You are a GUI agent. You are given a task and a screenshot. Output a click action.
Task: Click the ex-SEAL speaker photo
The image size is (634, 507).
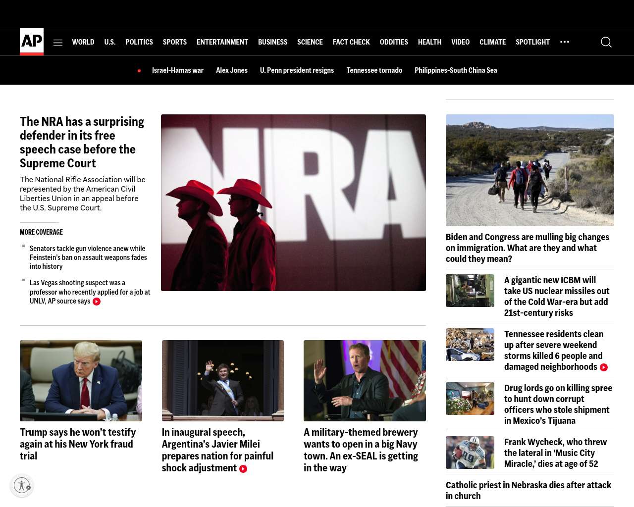365,381
